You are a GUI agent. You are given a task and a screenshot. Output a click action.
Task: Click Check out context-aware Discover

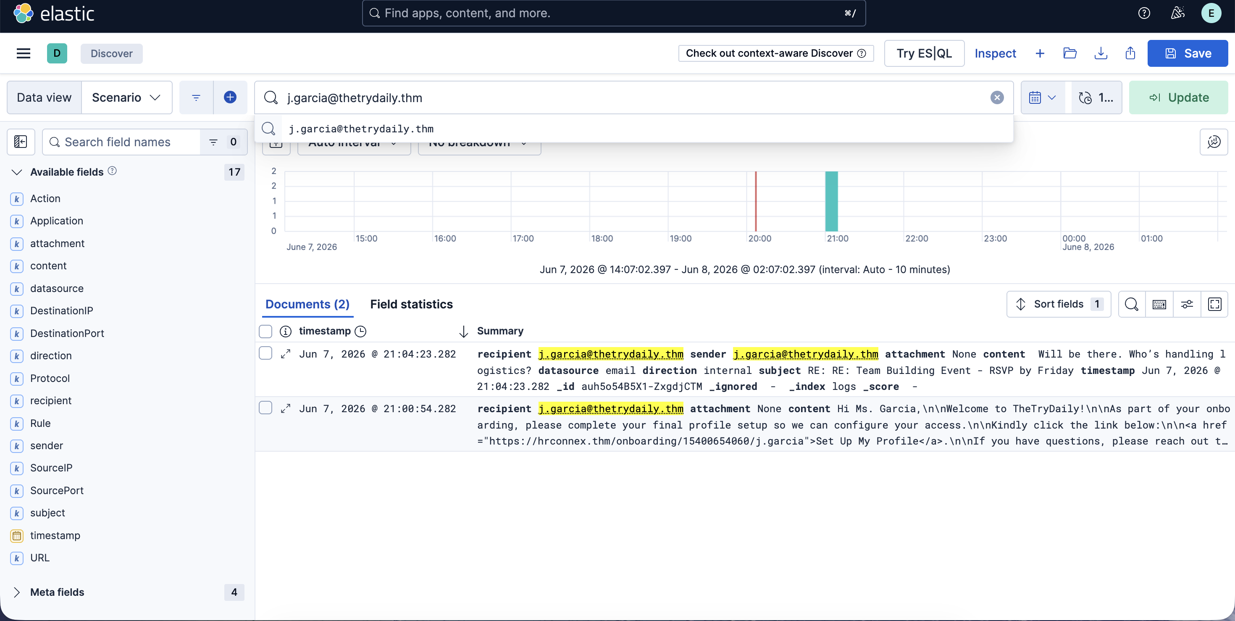click(776, 53)
